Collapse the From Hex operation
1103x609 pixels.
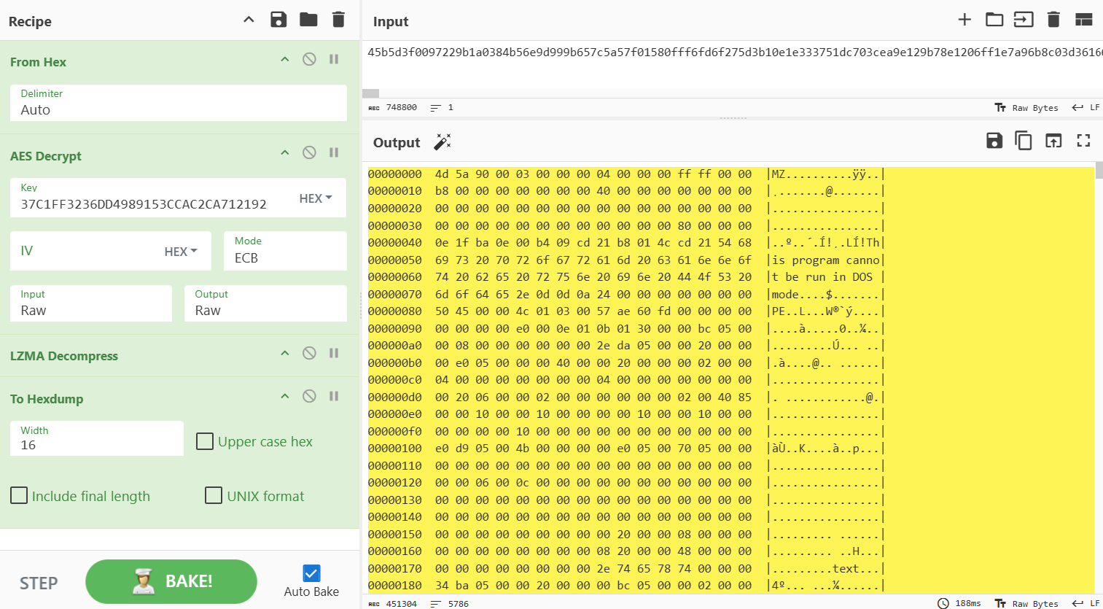point(285,59)
